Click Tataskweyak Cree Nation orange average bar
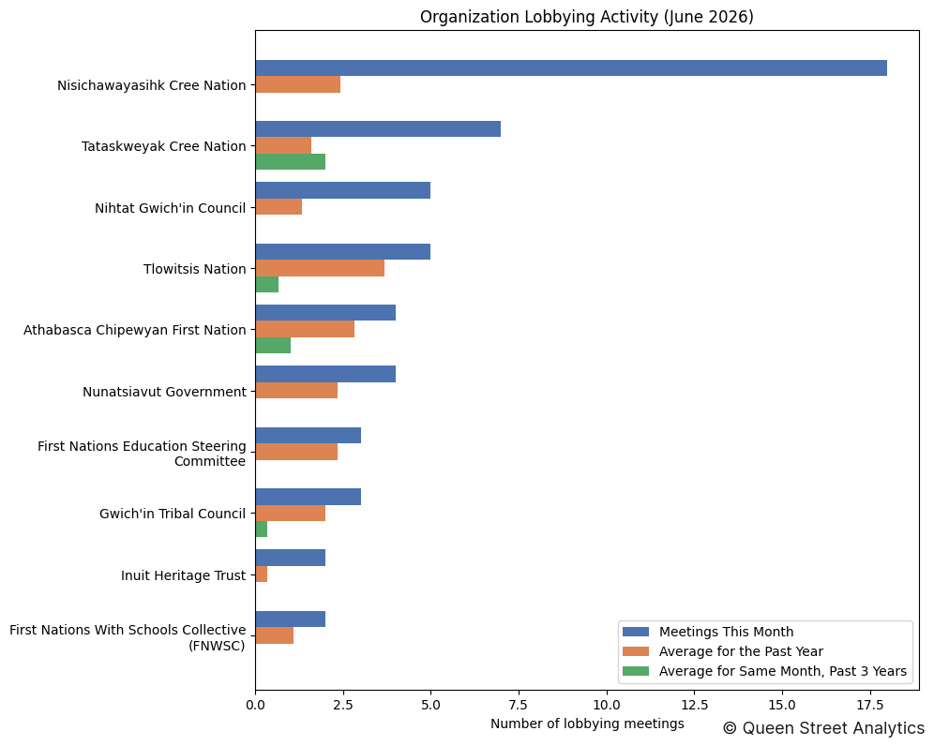The width and height of the screenshot is (934, 746). click(x=283, y=145)
